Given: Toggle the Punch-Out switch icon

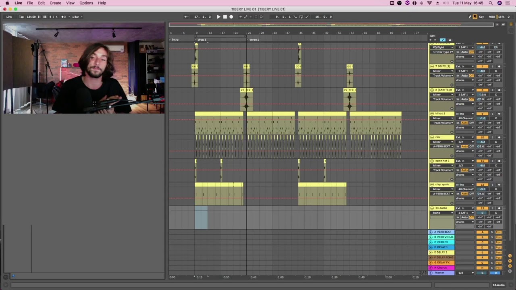Looking at the screenshot, I should (307, 17).
